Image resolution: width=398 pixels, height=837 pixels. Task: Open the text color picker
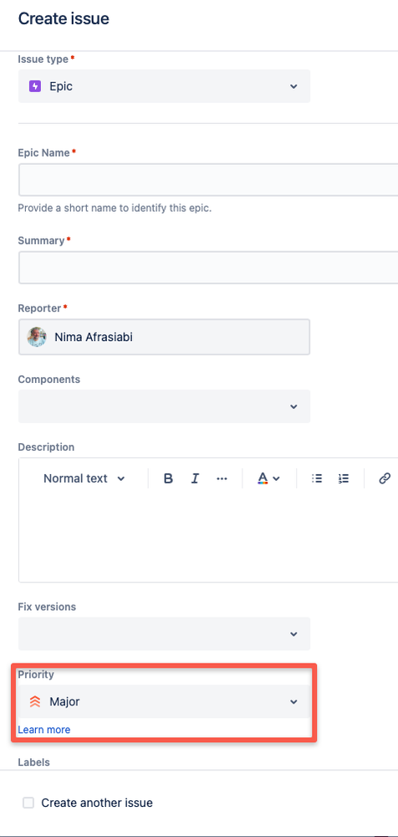269,478
